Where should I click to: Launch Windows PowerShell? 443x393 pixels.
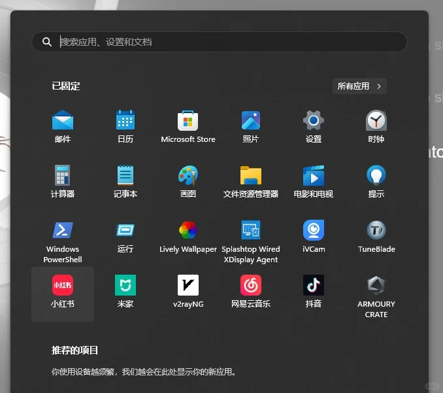(63, 242)
